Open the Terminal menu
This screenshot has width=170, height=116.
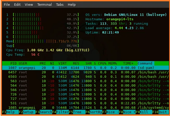[x=44, y=5]
